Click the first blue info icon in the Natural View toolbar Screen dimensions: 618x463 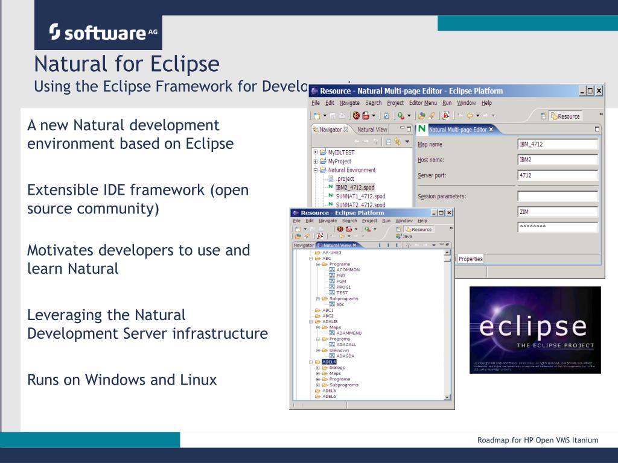380,245
